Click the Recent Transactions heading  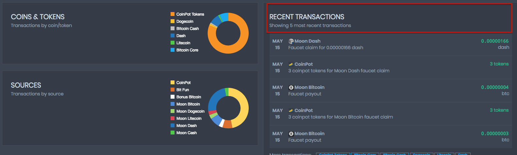[307, 17]
